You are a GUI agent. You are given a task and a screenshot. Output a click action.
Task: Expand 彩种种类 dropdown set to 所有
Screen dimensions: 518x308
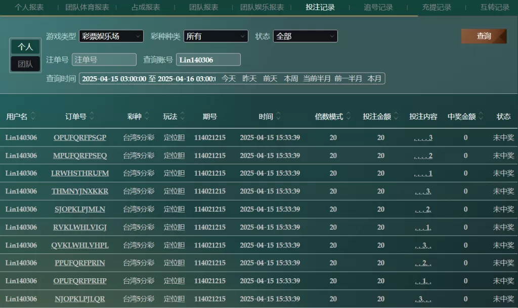(x=215, y=36)
